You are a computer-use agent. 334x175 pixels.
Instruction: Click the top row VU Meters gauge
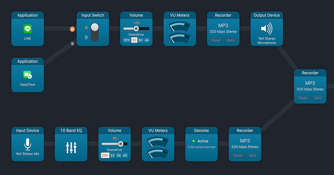click(180, 32)
